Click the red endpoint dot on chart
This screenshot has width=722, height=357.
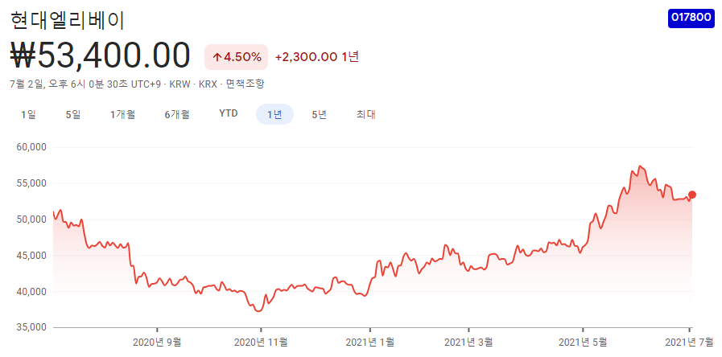692,195
